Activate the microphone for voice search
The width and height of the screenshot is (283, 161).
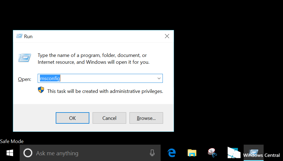[152, 153]
